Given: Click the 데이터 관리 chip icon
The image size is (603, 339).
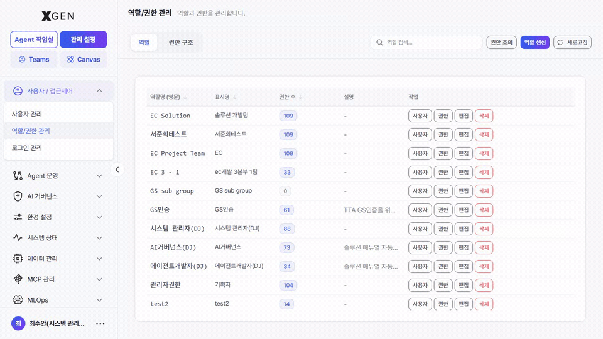Looking at the screenshot, I should (x=18, y=258).
